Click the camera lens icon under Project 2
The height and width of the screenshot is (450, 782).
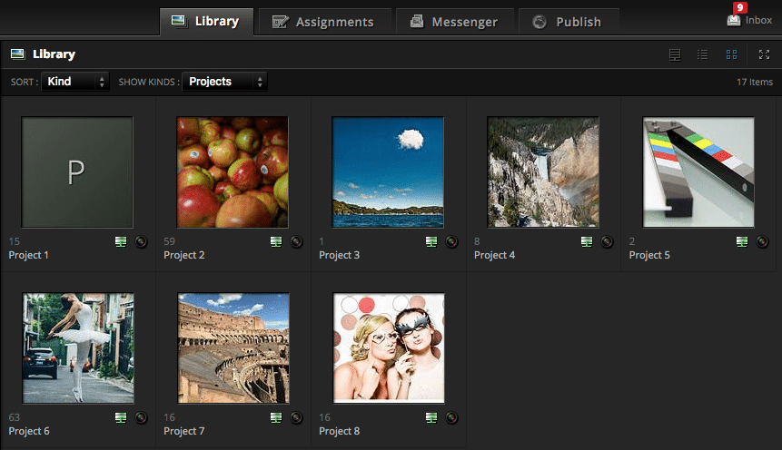pyautogui.click(x=296, y=241)
